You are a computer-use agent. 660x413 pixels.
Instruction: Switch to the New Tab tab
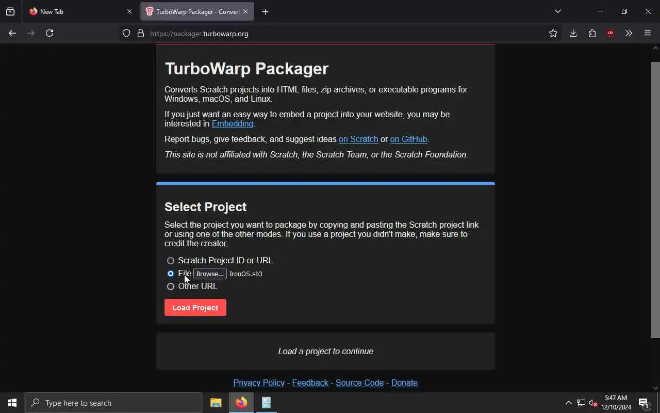80,11
